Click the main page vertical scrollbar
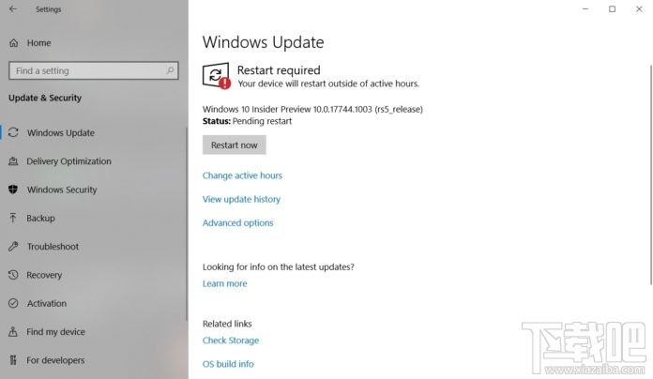 click(650, 174)
